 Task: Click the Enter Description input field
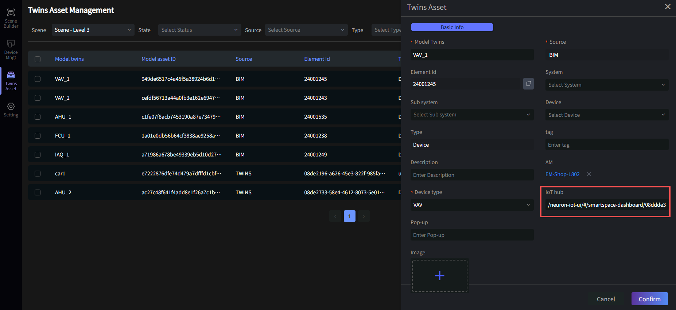(472, 175)
